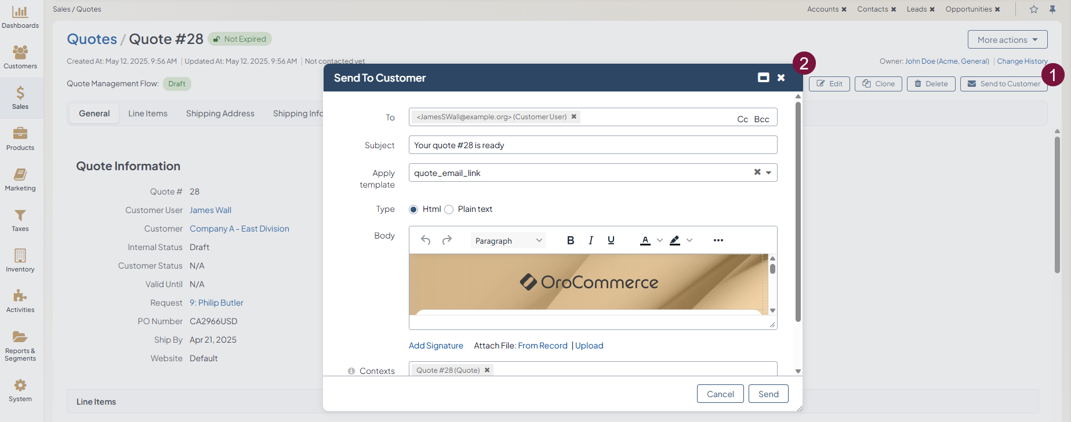Remove JamesSWall recipient from To field

(574, 116)
